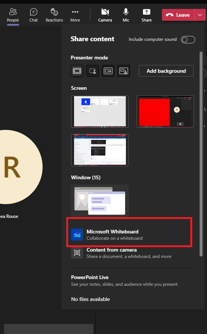Viewport: 207px width, 334px height.
Task: Open the Leave options dropdown arrow
Action: pyautogui.click(x=200, y=15)
